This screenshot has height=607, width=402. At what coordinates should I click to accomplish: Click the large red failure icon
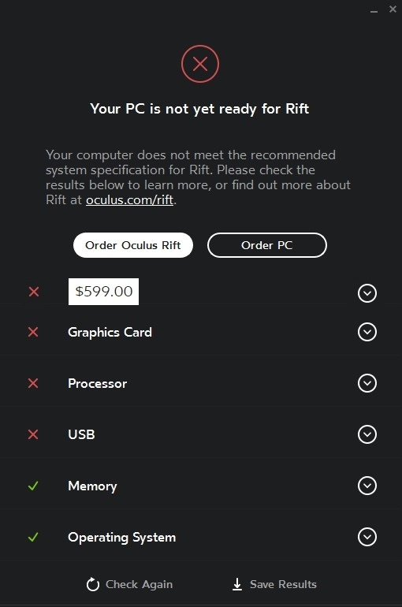click(x=200, y=64)
